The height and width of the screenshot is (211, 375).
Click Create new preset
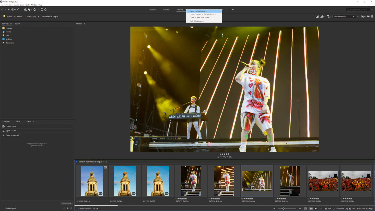tap(12, 135)
